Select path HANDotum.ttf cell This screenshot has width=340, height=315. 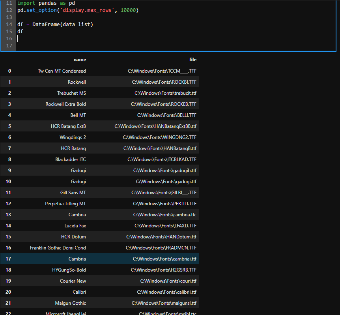(x=161, y=237)
